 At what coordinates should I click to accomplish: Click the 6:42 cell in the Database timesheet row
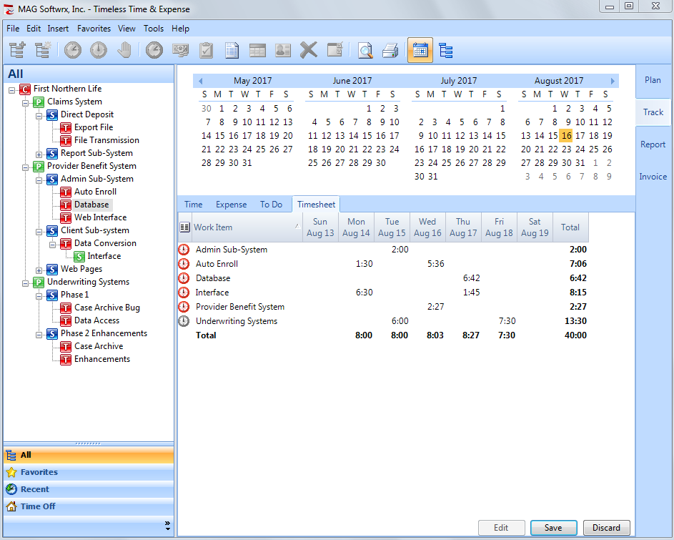click(x=471, y=278)
